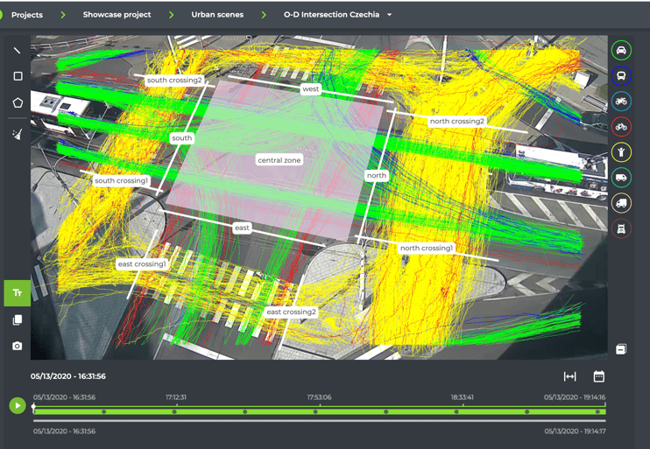Image resolution: width=650 pixels, height=449 pixels.
Task: Select the rectangle zone tool
Action: 18,76
